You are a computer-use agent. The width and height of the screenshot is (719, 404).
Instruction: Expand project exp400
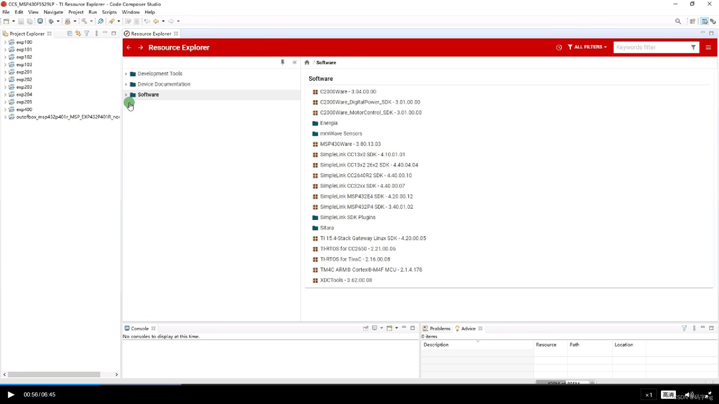5,110
